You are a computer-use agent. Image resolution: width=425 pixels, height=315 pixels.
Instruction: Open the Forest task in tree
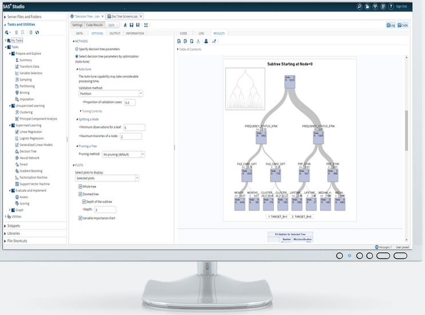(x=23, y=165)
